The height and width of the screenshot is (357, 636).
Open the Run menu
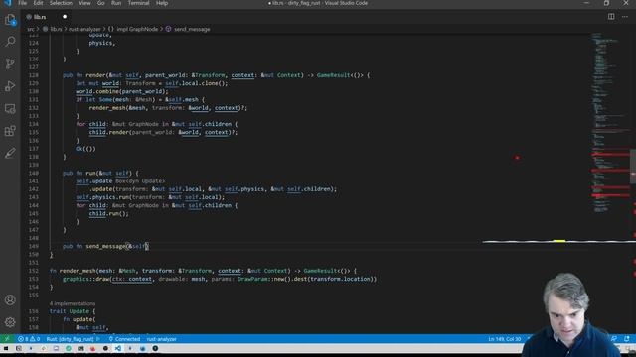[x=116, y=3]
